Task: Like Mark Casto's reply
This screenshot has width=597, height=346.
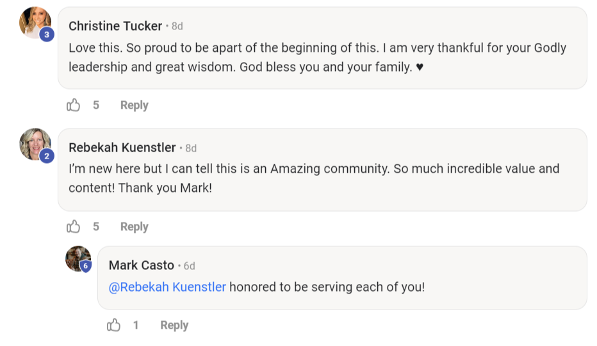Action: click(x=114, y=325)
